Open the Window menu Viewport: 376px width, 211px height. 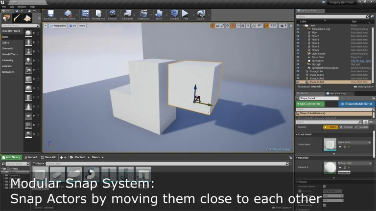pyautogui.click(x=22, y=7)
